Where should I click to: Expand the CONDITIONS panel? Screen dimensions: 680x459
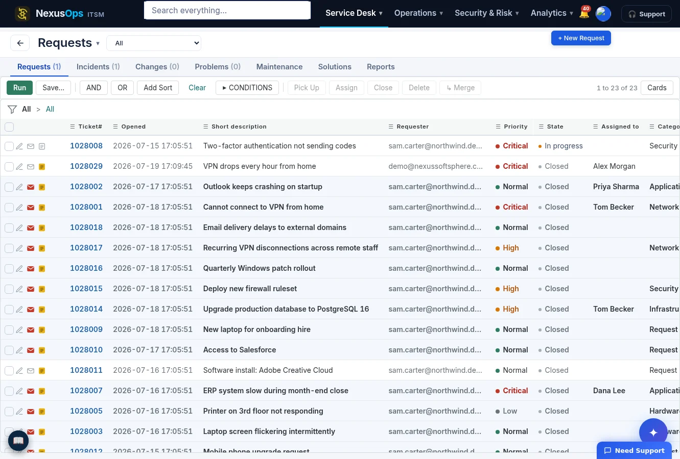[247, 88]
